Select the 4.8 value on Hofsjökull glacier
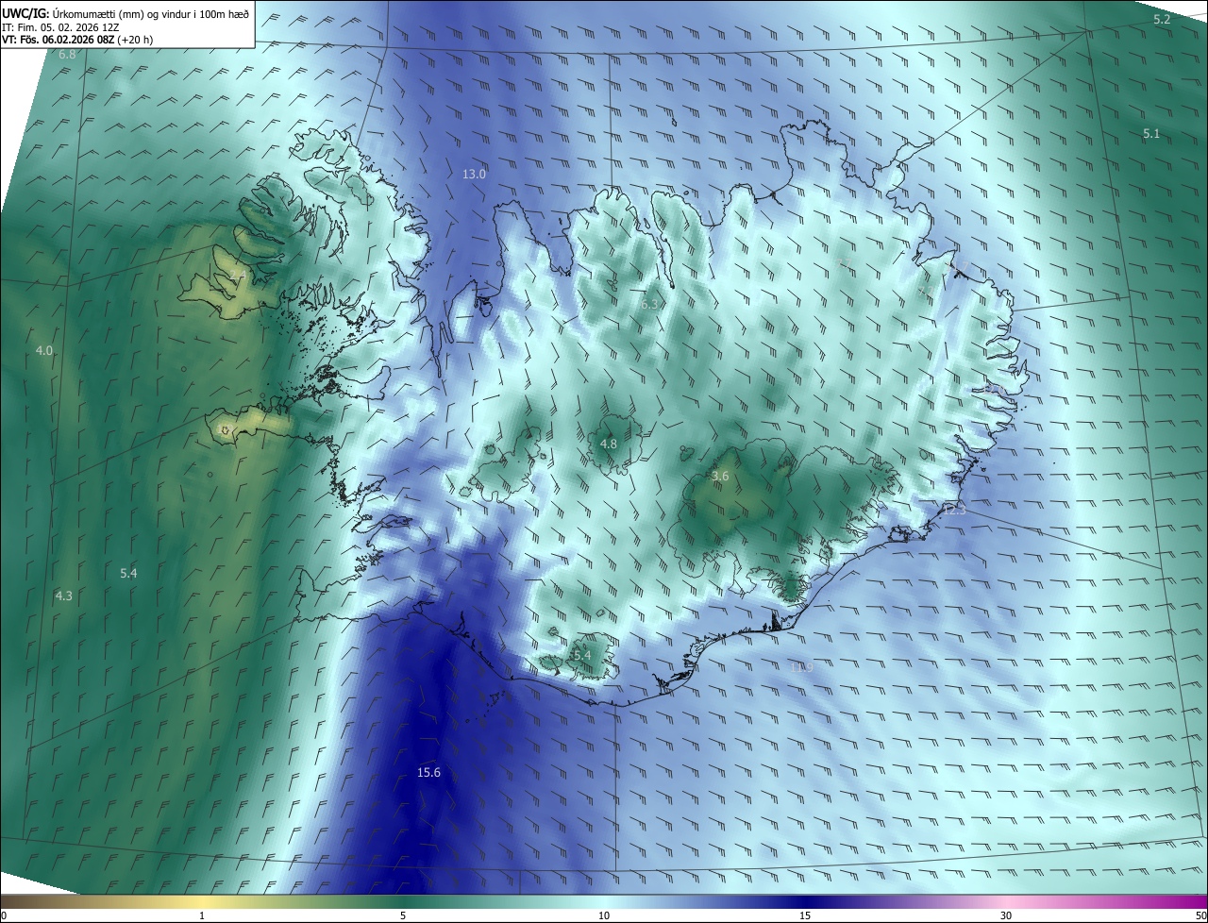Viewport: 1208px width, 923px height. click(609, 444)
